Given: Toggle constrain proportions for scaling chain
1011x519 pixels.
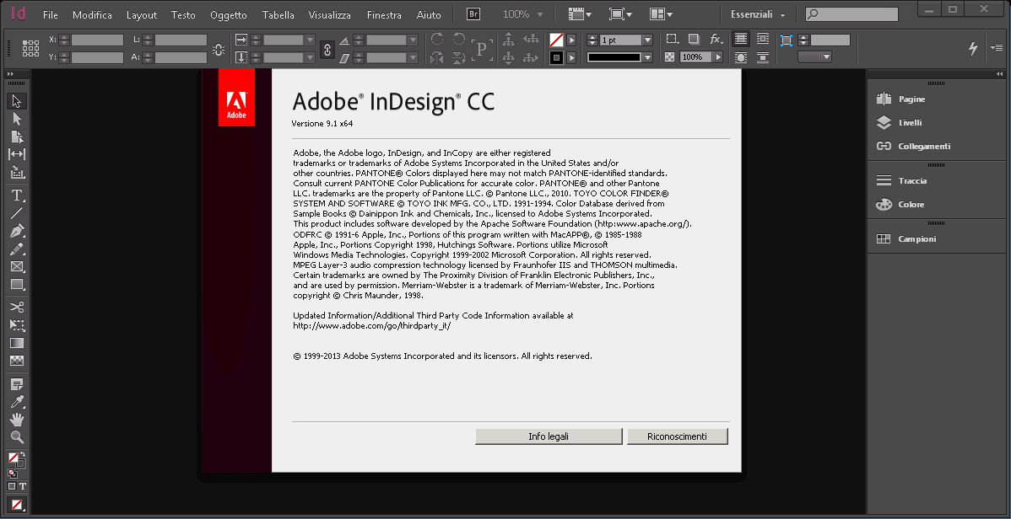Looking at the screenshot, I should [x=327, y=49].
